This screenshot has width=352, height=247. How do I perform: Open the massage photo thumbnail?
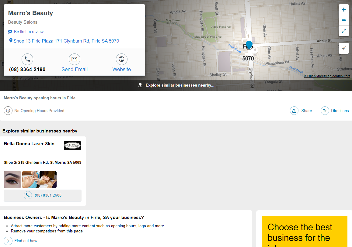pyautogui.click(x=48, y=180)
